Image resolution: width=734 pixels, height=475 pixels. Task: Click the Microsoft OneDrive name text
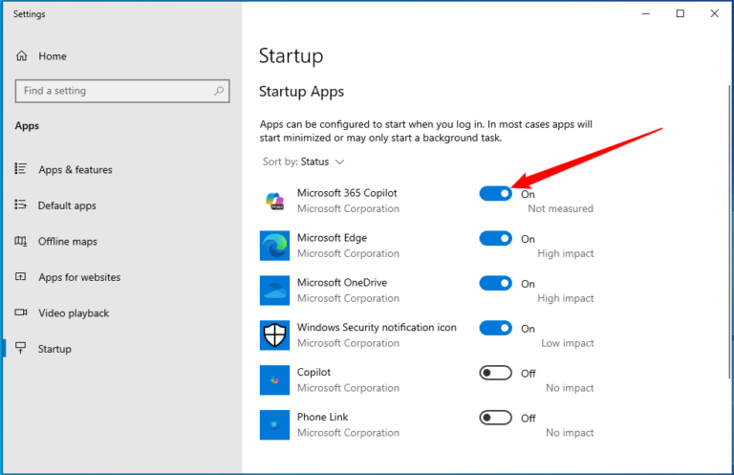[x=342, y=283]
